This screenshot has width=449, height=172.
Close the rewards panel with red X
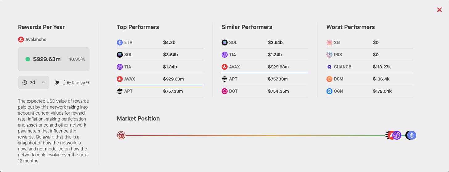pyautogui.click(x=439, y=10)
